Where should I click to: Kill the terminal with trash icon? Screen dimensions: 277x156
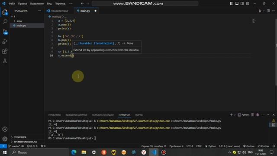pyautogui.click(x=258, y=115)
